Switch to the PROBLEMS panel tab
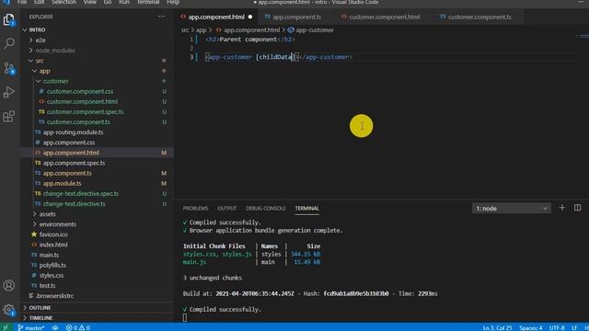This screenshot has height=331, width=589. pos(195,209)
